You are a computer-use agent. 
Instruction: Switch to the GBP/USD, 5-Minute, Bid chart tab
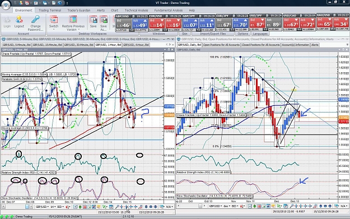coord(16,45)
